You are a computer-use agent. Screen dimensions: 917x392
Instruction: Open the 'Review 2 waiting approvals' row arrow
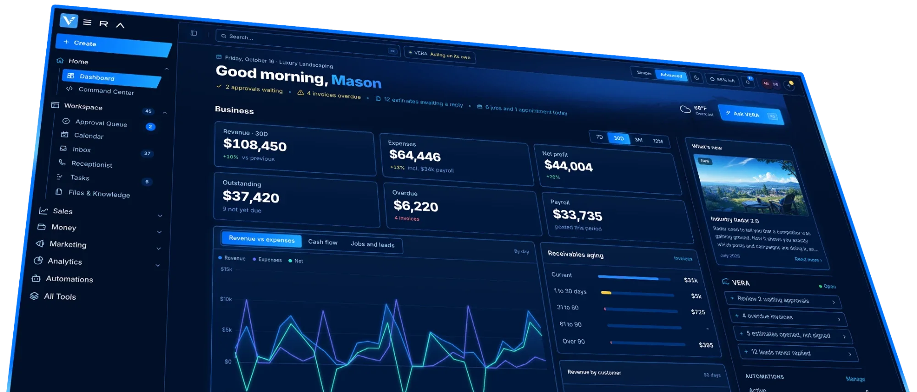coord(834,302)
